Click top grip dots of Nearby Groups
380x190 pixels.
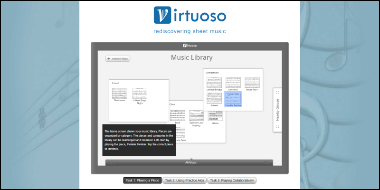point(277,92)
